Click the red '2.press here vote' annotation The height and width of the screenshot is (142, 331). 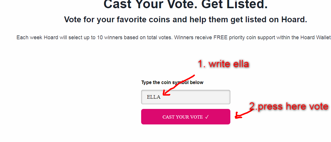288,106
